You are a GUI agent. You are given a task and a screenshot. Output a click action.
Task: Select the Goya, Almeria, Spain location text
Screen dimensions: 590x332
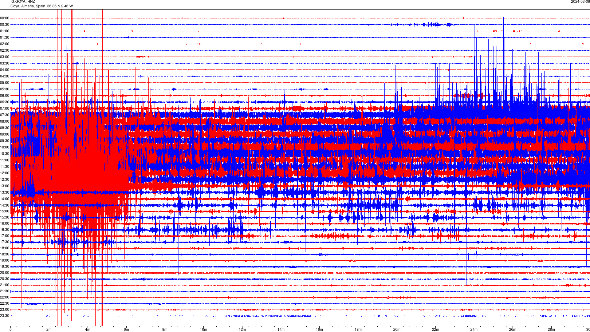[28, 6]
